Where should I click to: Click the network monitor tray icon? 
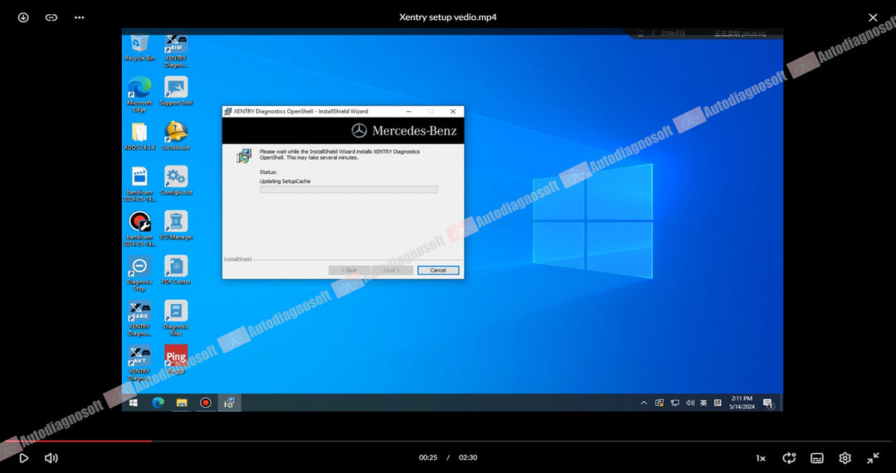click(674, 403)
